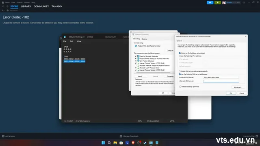Viewport: 260px width, 146px height.
Task: Select the Sharing tab in Ethernet Properties
Action: (x=144, y=39)
